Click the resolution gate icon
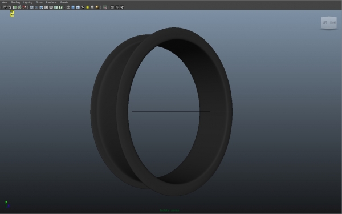The width and height of the screenshot is (342, 214). click(x=41, y=7)
